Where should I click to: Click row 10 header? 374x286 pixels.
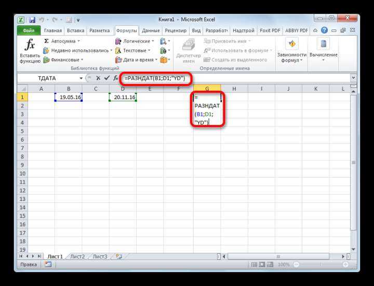22,173
